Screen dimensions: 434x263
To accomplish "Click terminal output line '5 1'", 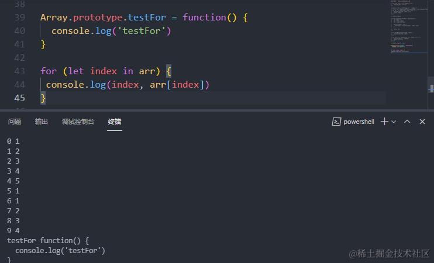I will (x=13, y=191).
